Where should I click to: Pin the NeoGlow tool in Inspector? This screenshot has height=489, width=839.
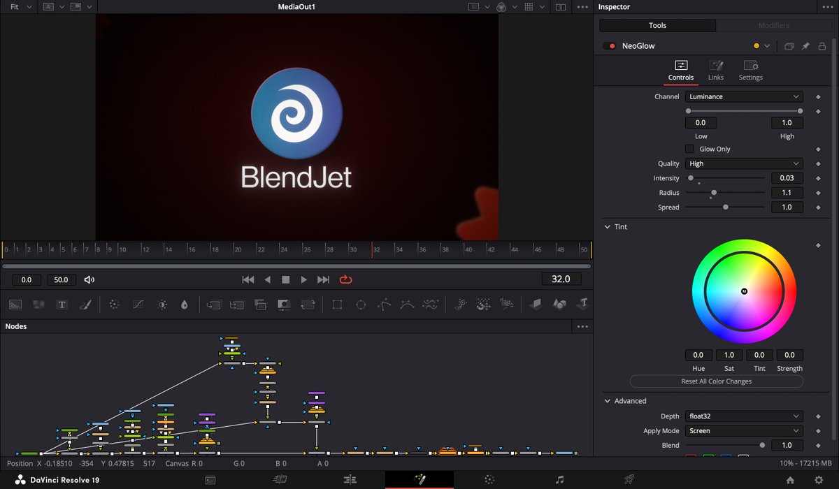805,46
